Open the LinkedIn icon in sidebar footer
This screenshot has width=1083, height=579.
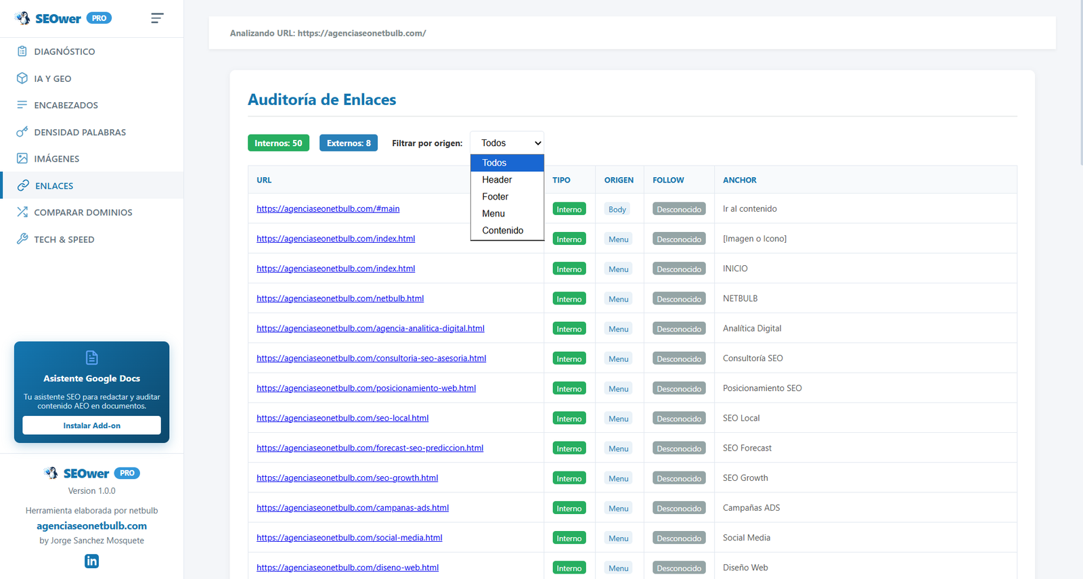click(x=92, y=561)
